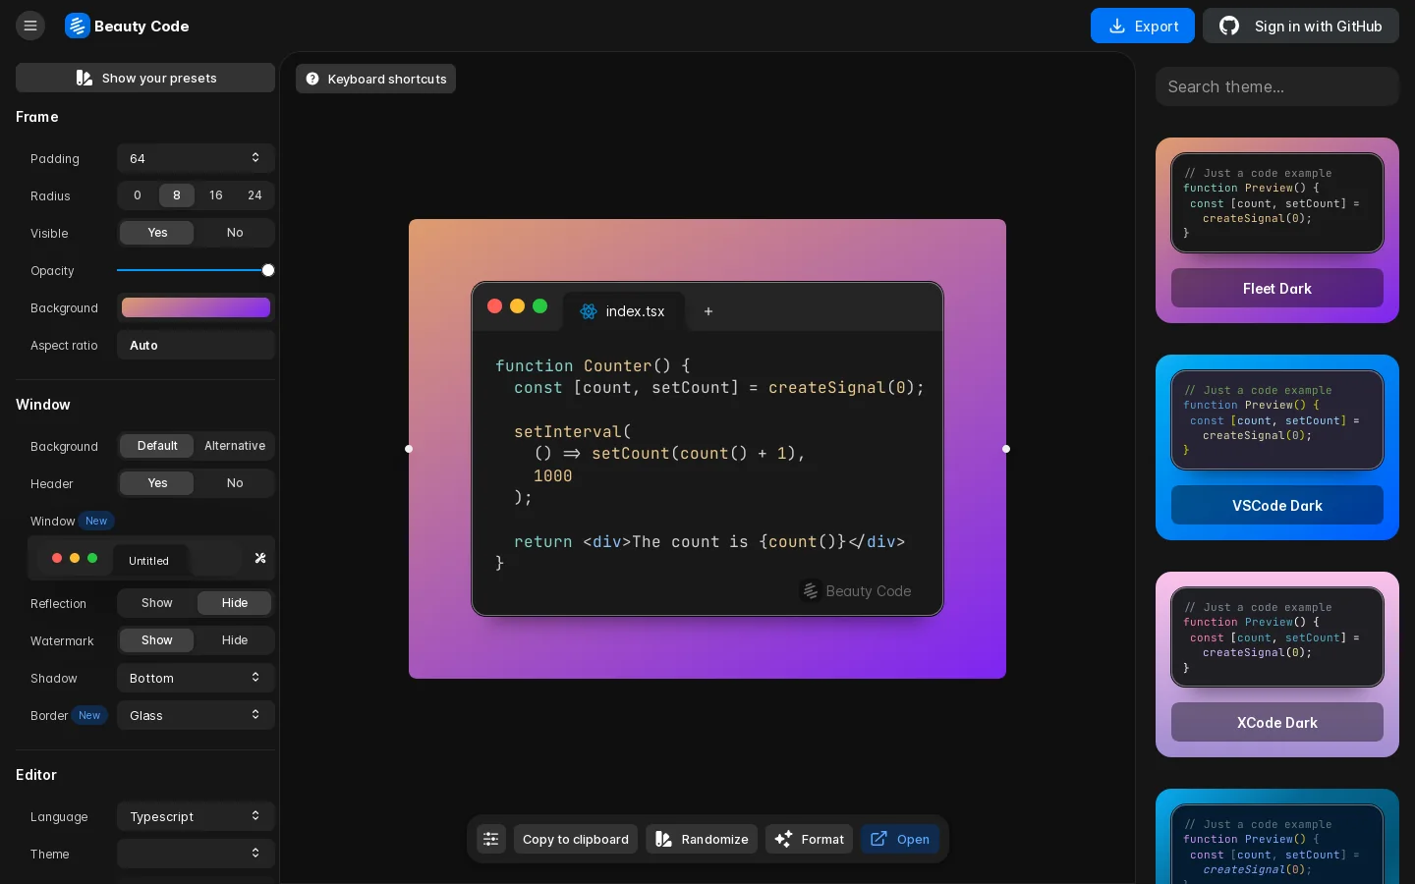This screenshot has width=1415, height=884.
Task: Set frame Visible to Yes
Action: tap(157, 233)
